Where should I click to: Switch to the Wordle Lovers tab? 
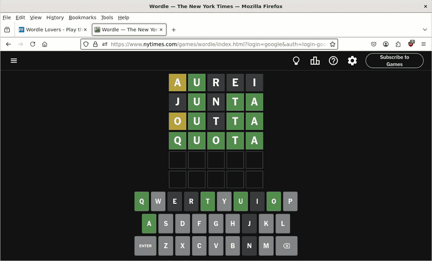pyautogui.click(x=52, y=30)
